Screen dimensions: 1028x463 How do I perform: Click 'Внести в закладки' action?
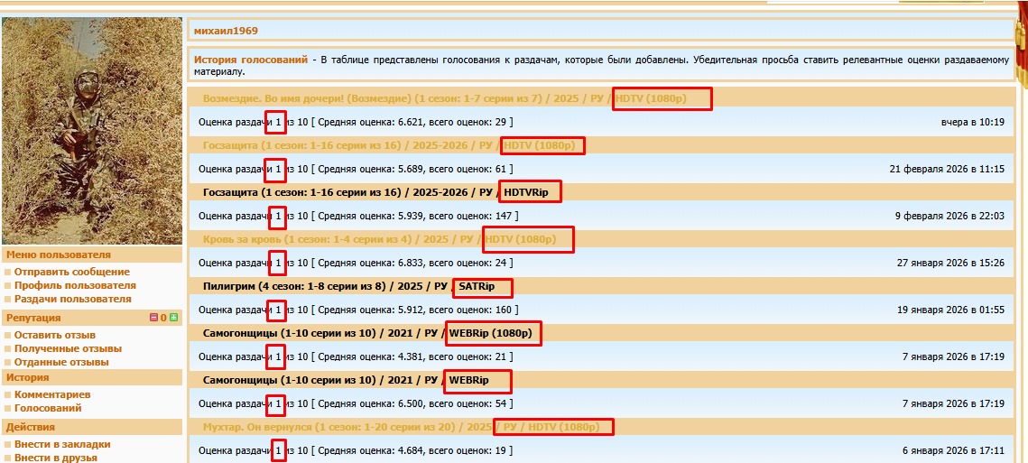click(62, 444)
